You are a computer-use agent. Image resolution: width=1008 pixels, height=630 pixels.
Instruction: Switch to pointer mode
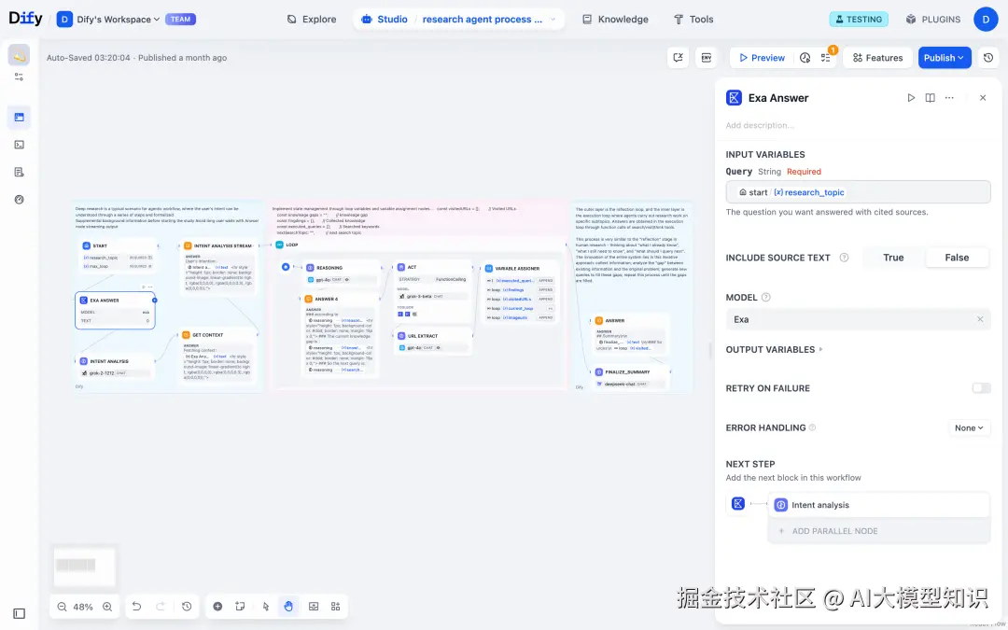[x=265, y=607]
